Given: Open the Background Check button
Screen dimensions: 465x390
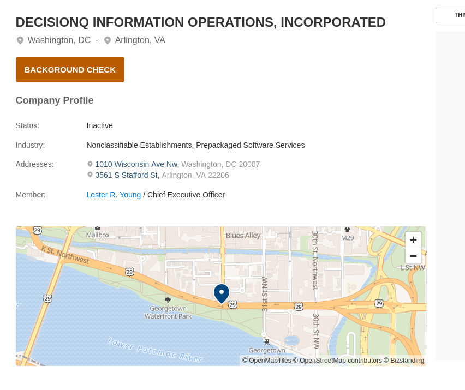Looking at the screenshot, I should click(70, 70).
